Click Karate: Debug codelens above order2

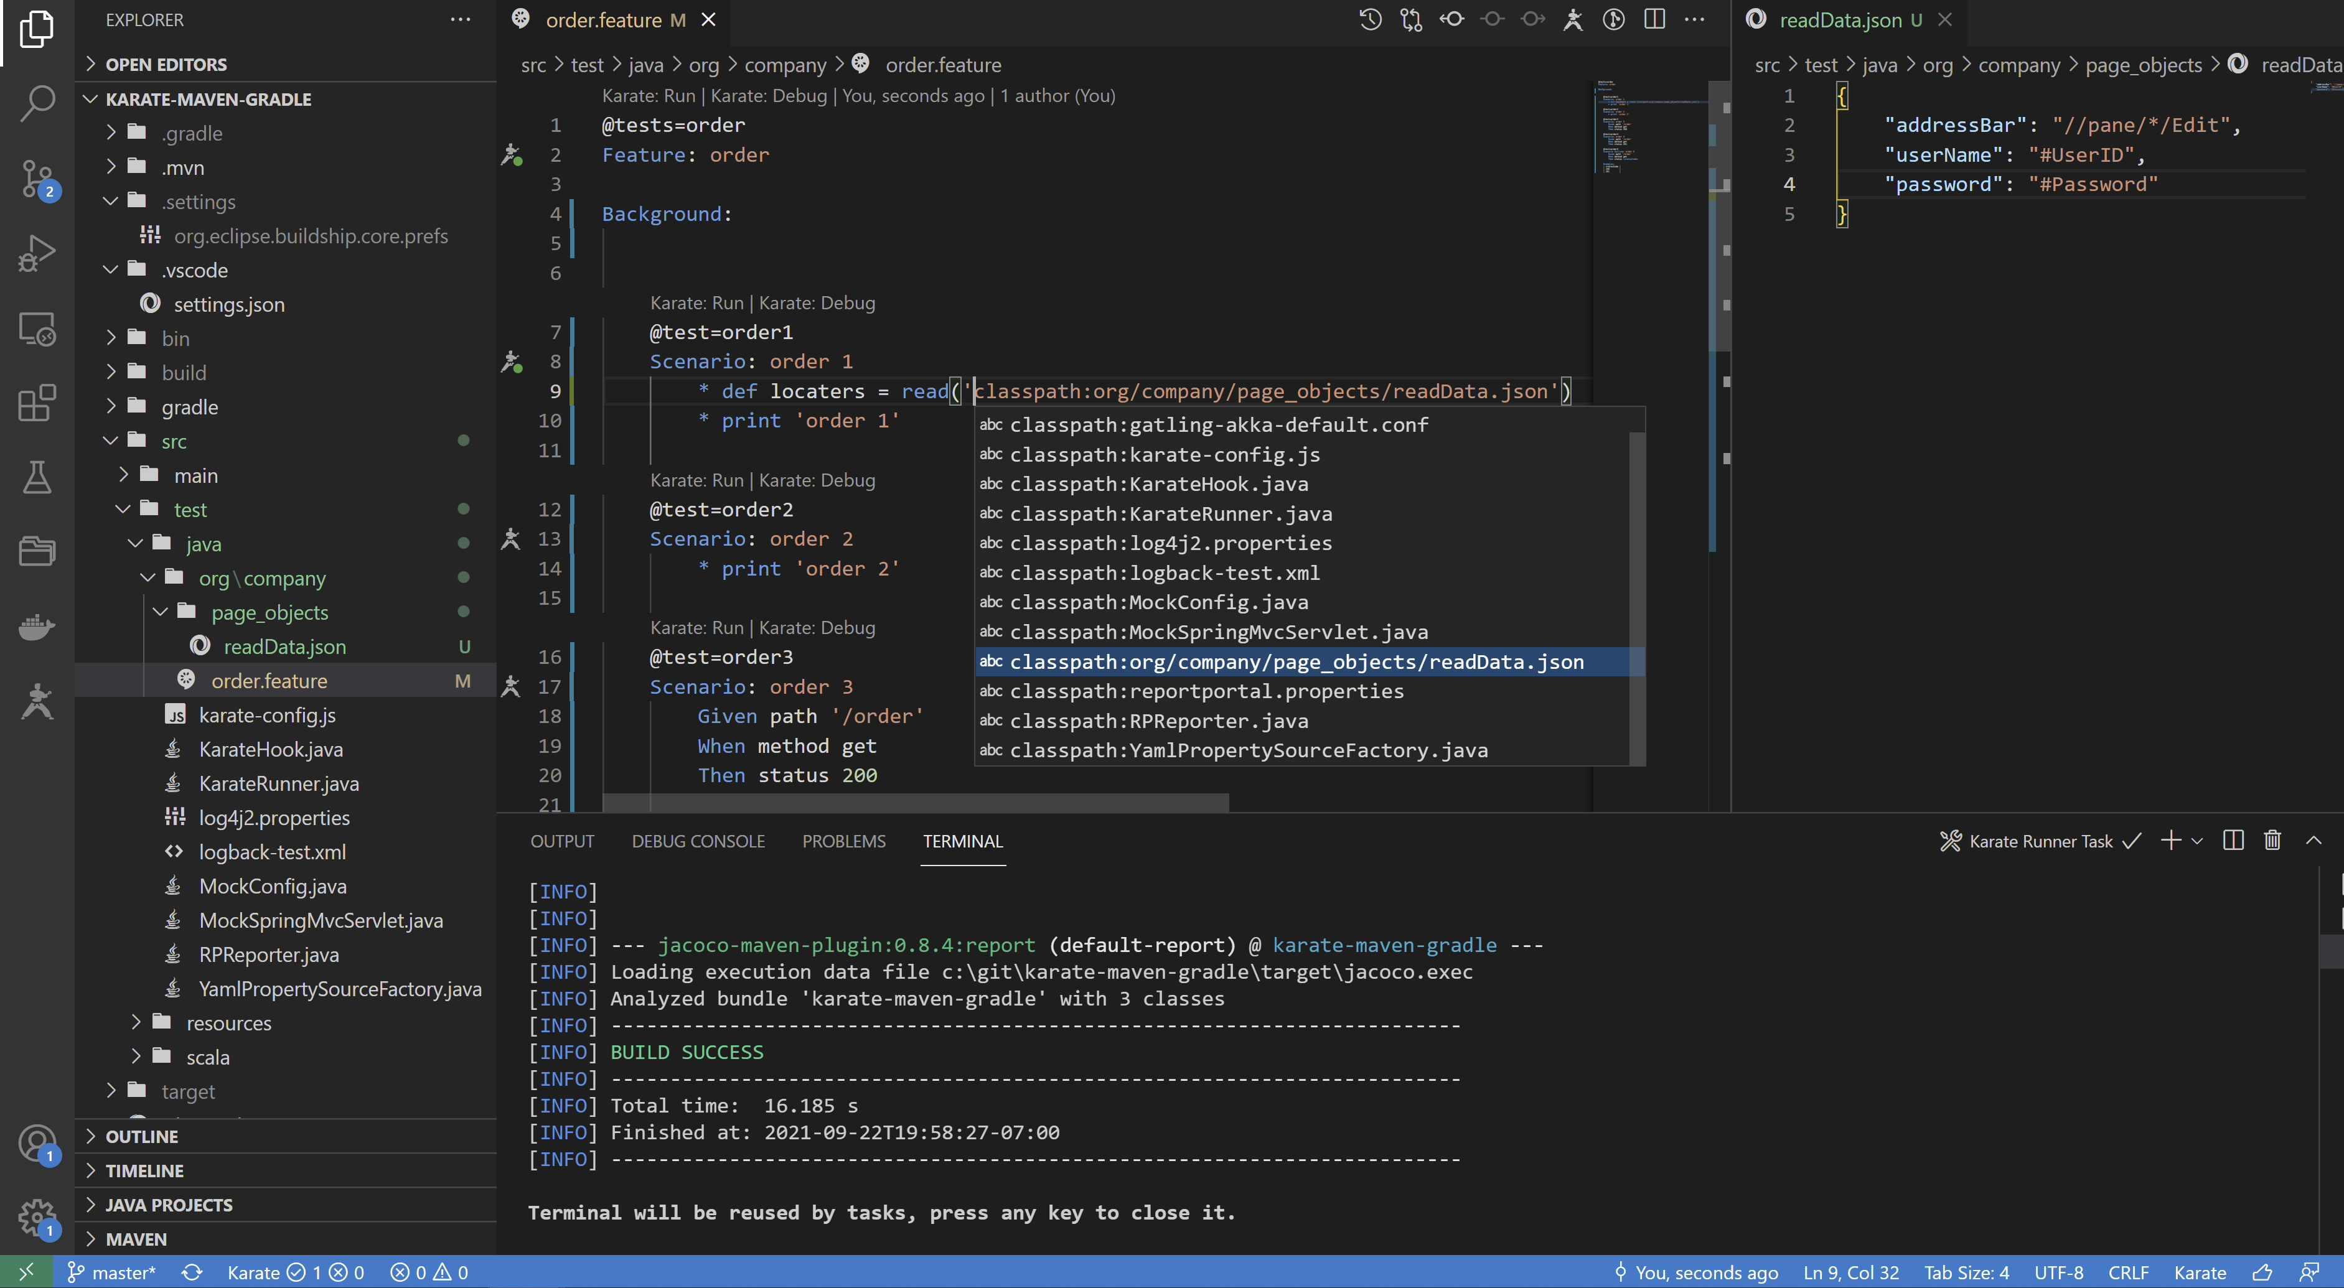[816, 479]
